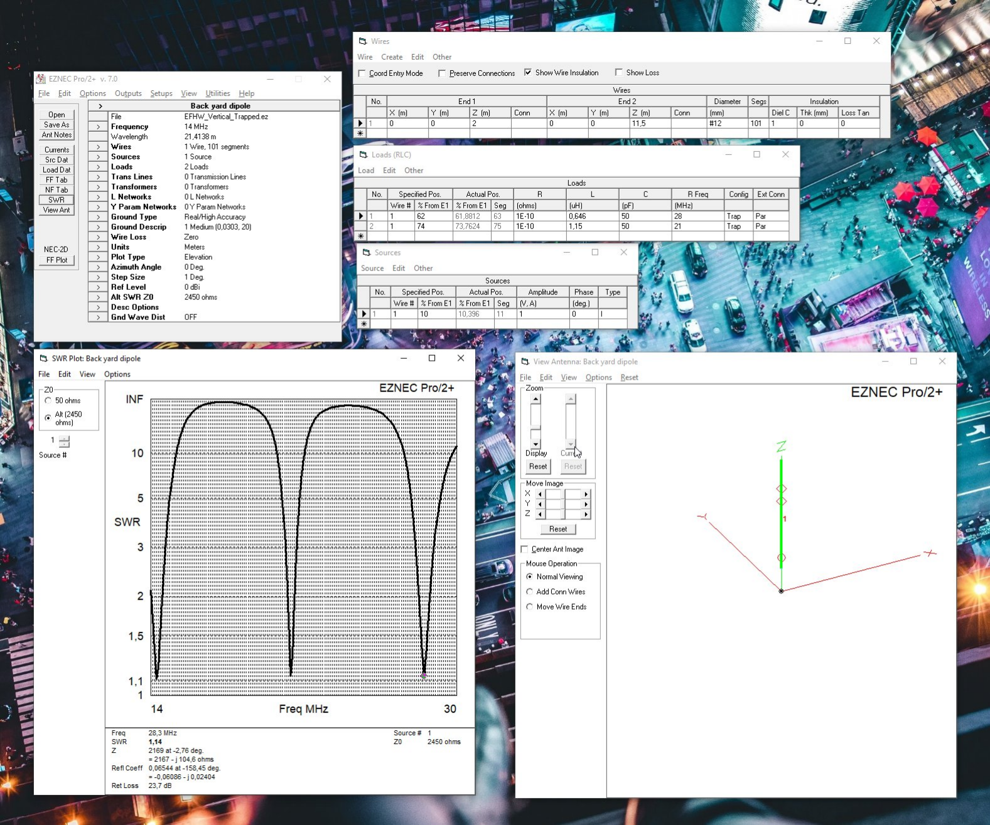Open the Create menu in Wires window
990x825 pixels.
[392, 57]
